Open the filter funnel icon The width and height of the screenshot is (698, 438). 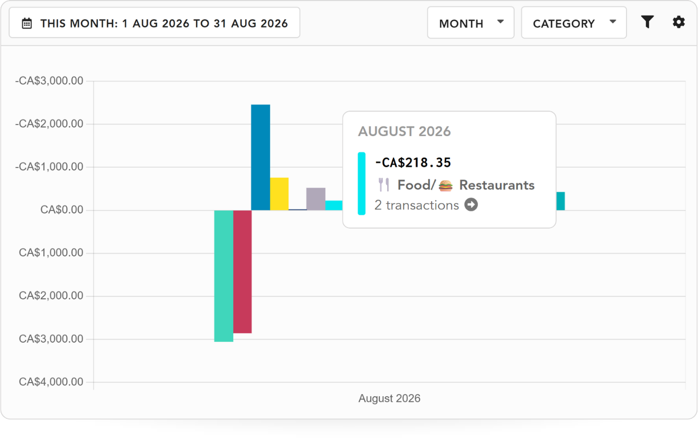(x=647, y=22)
